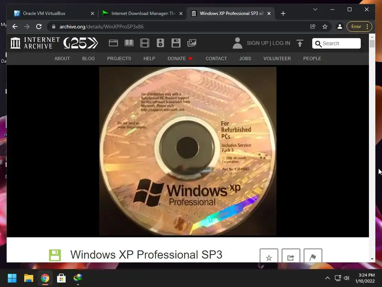The width and height of the screenshot is (382, 287).
Task: Open the Chrome profile icon
Action: [339, 27]
